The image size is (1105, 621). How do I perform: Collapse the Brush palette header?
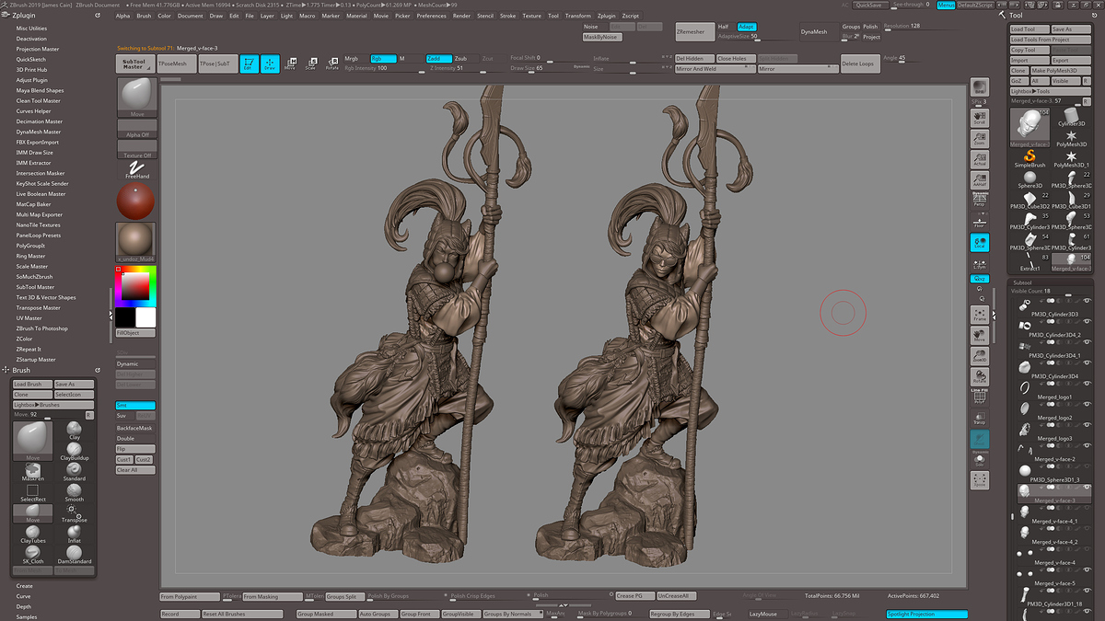(22, 370)
